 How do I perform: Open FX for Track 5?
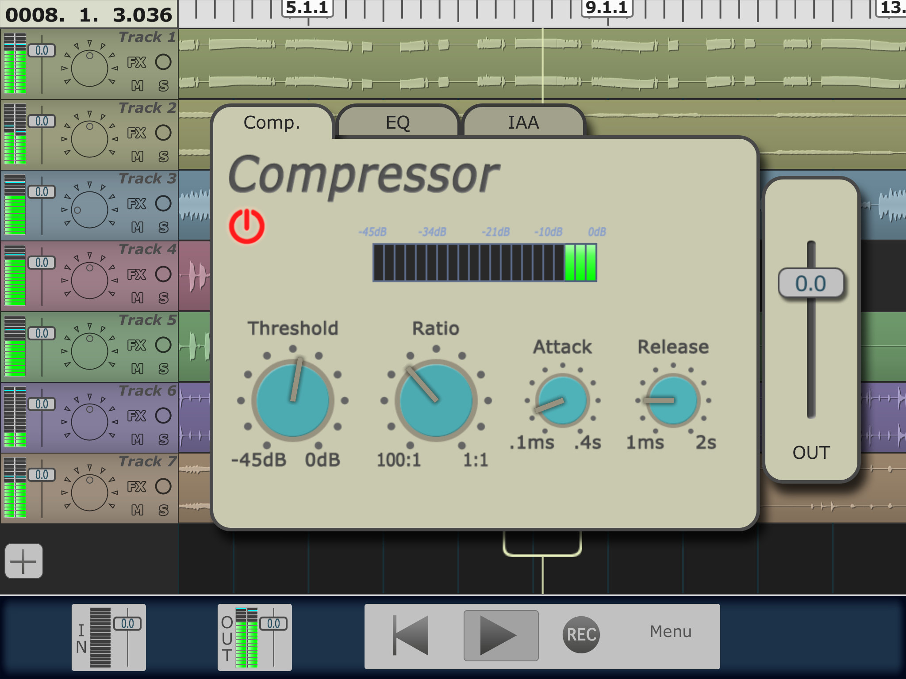point(136,345)
